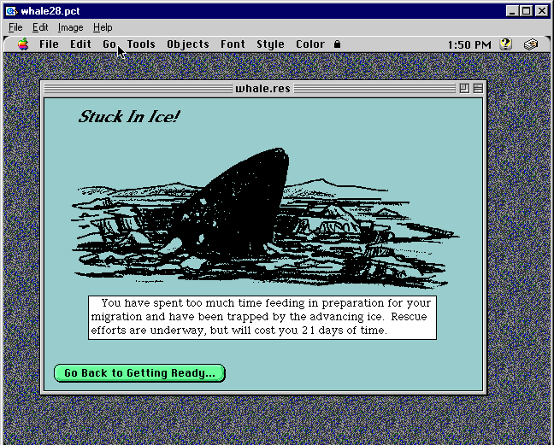Viewport: 554px width, 445px height.
Task: Open the Help menu
Action: [x=103, y=27]
